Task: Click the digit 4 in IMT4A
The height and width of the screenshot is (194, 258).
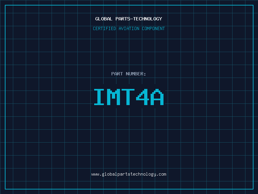Action: tap(143, 97)
